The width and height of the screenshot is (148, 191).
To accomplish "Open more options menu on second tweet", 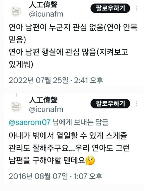I will pos(136,104).
